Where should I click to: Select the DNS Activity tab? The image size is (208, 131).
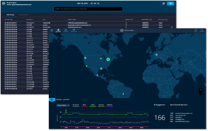click(x=10, y=15)
